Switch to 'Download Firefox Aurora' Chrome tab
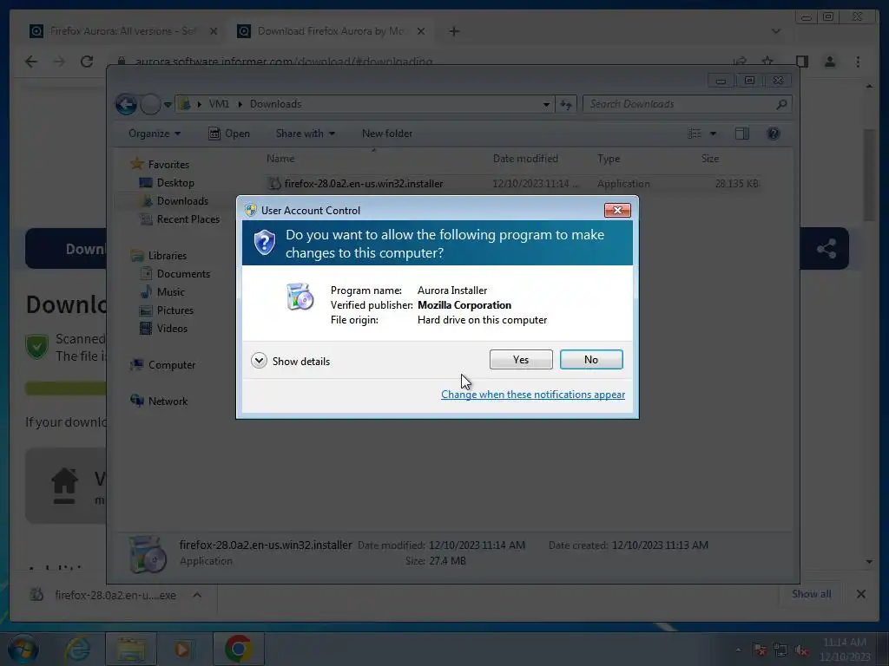This screenshot has height=666, width=889. pyautogui.click(x=330, y=31)
